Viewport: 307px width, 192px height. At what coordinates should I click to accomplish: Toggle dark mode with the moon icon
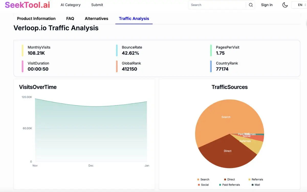click(285, 5)
